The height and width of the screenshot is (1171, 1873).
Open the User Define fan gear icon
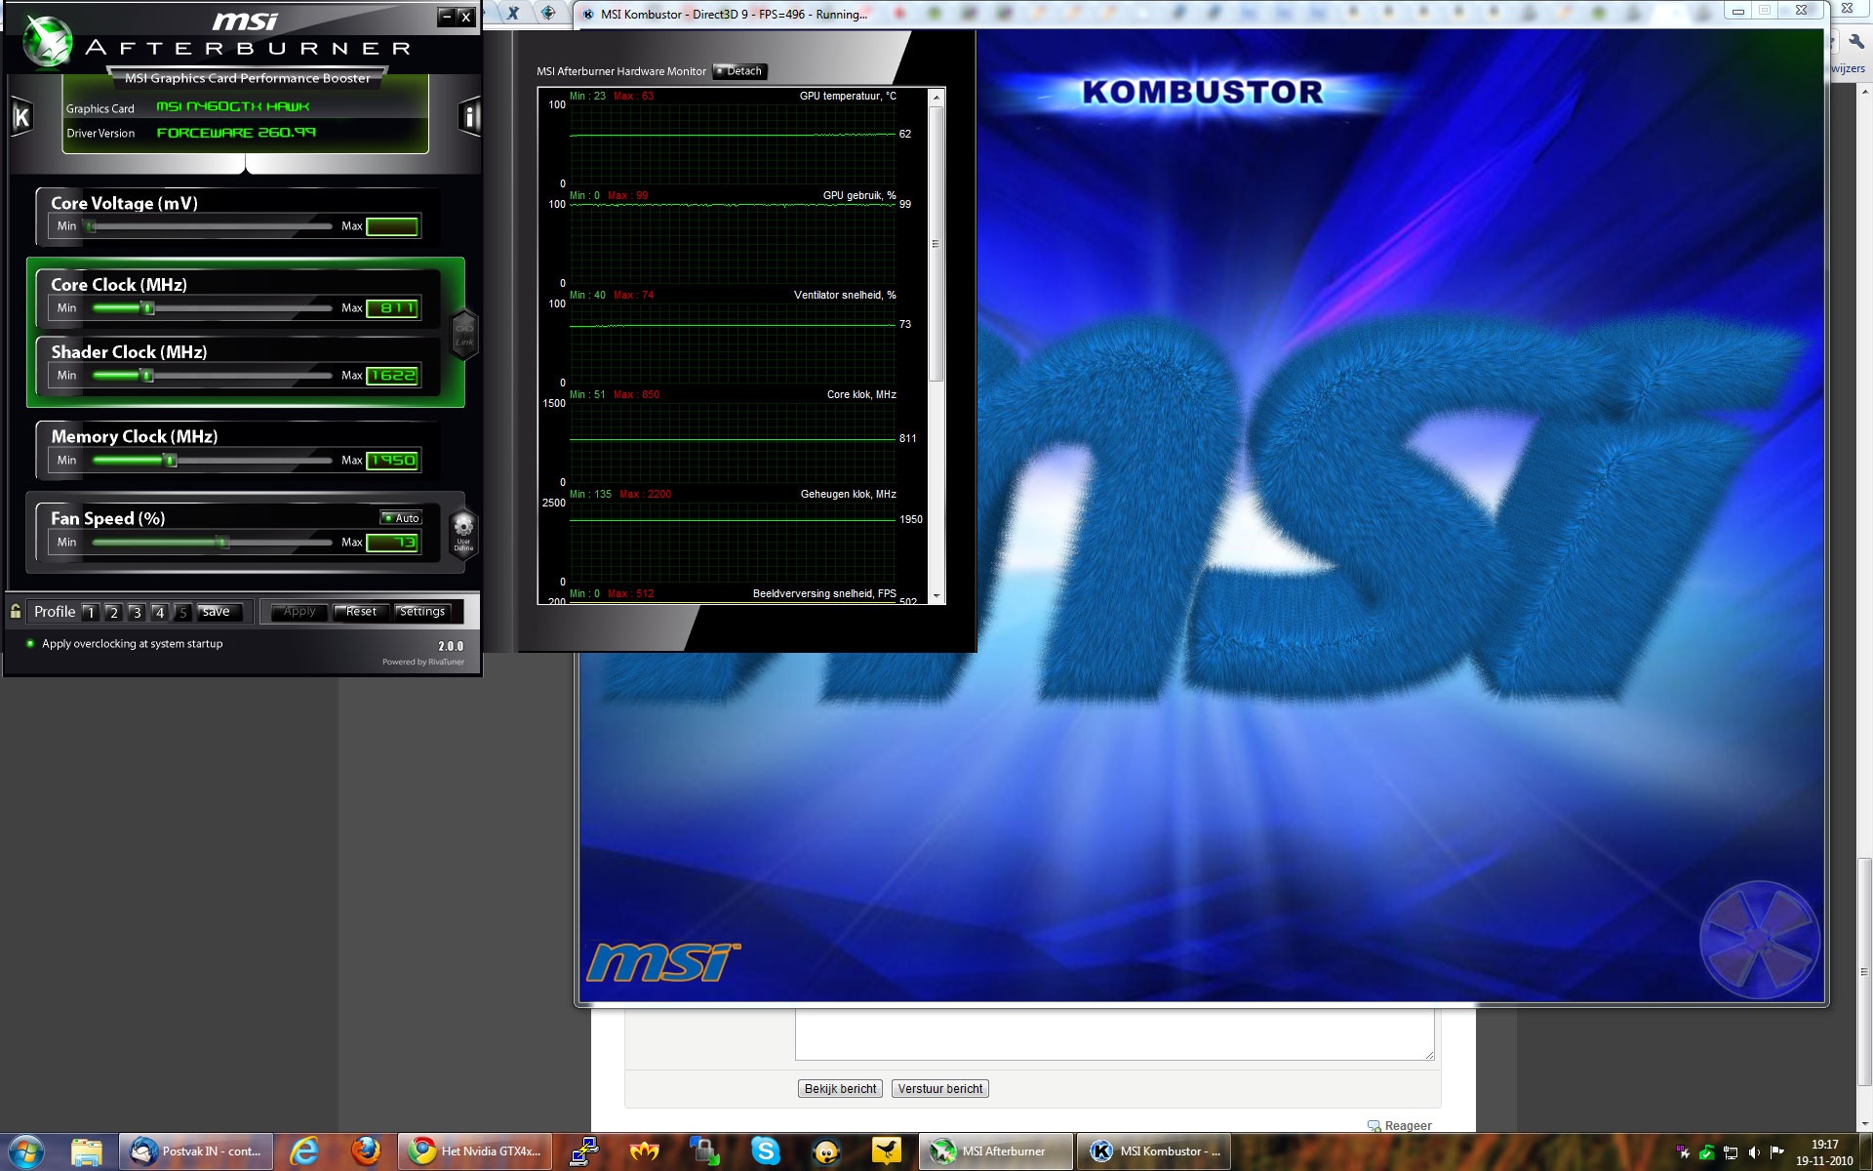463,532
